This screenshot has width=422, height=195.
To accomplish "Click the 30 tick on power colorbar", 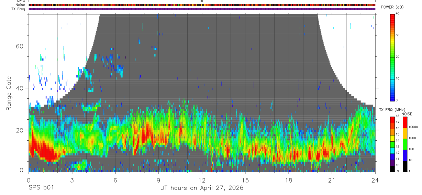I will (x=398, y=35).
